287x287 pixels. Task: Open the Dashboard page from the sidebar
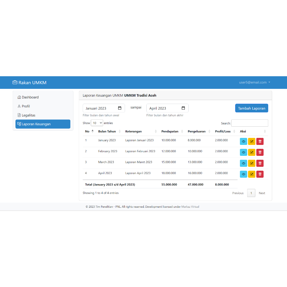pos(30,97)
